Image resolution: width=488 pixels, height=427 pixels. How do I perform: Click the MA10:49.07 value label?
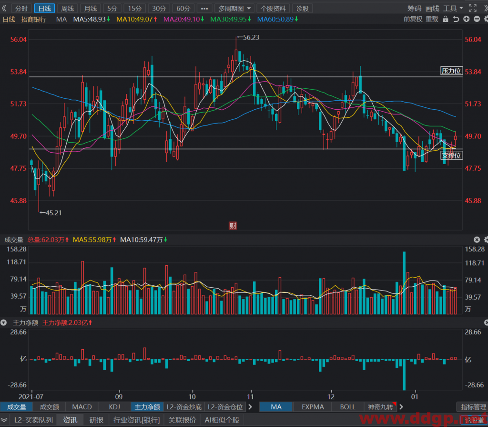pos(137,20)
